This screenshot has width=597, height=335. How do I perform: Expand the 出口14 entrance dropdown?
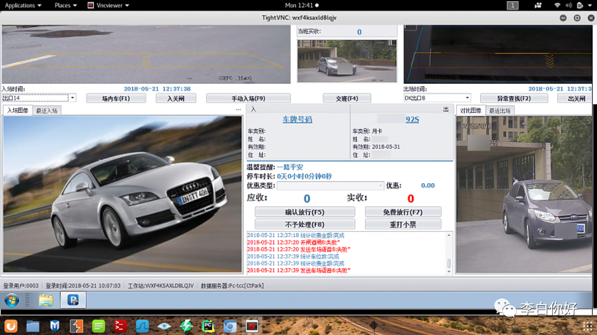pos(73,97)
